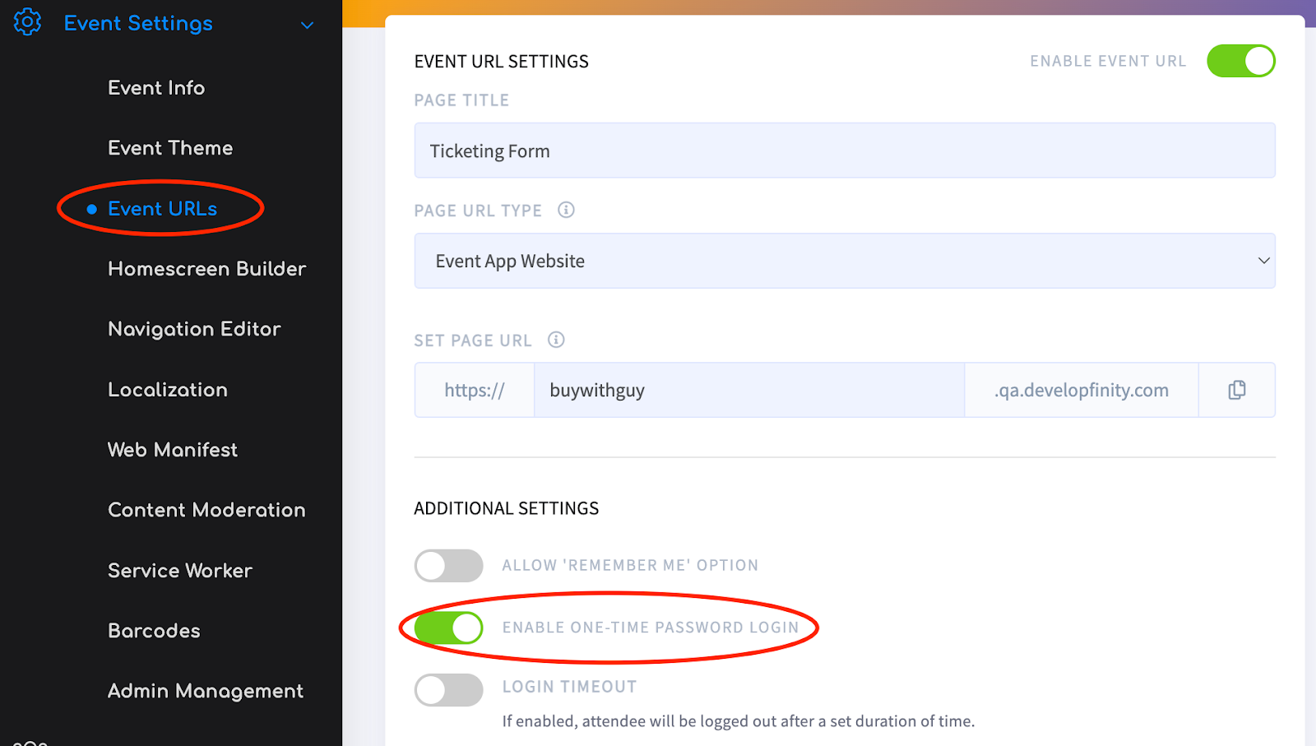Collapse the Event Settings menu chevron
This screenshot has width=1316, height=746.
307,25
